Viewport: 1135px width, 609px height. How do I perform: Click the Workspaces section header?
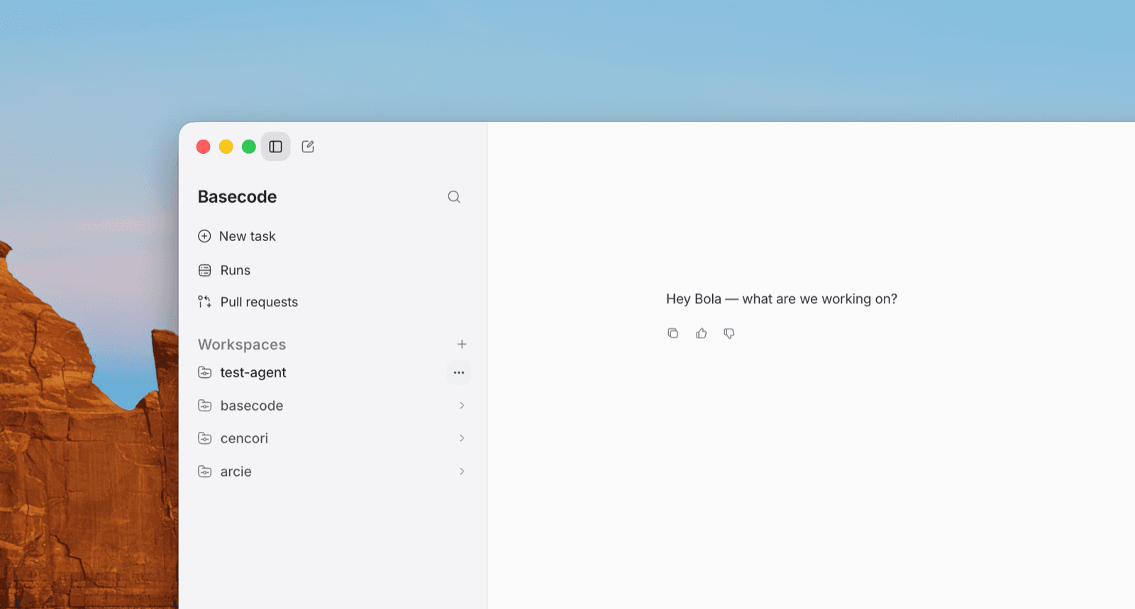[242, 345]
